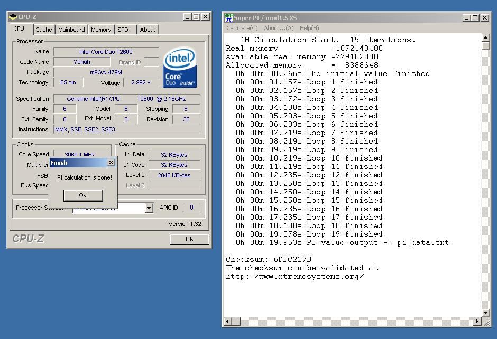497x339 pixels.
Task: Click the Super PI horizontal scrollbar left arrow
Action: (x=227, y=322)
